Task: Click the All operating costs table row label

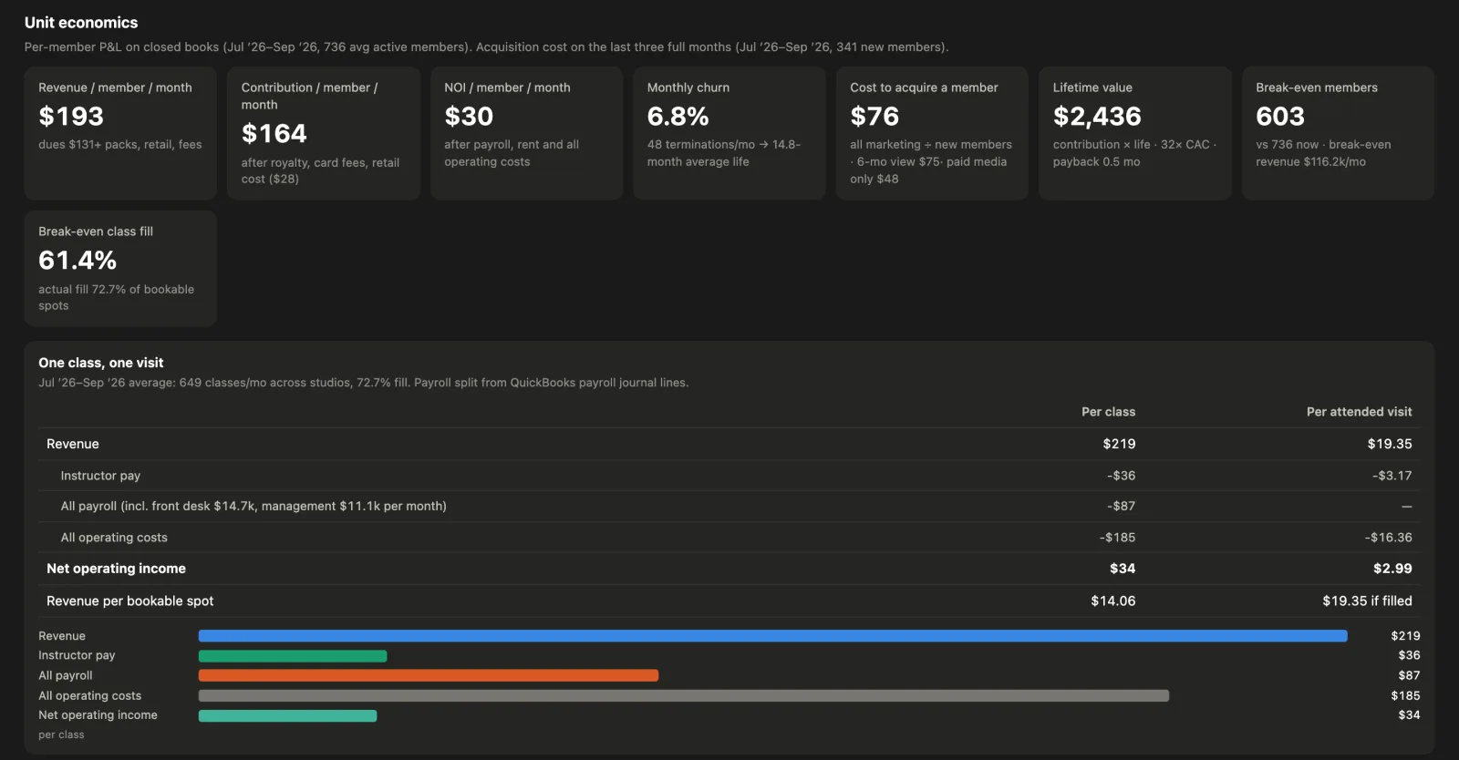Action: [114, 538]
